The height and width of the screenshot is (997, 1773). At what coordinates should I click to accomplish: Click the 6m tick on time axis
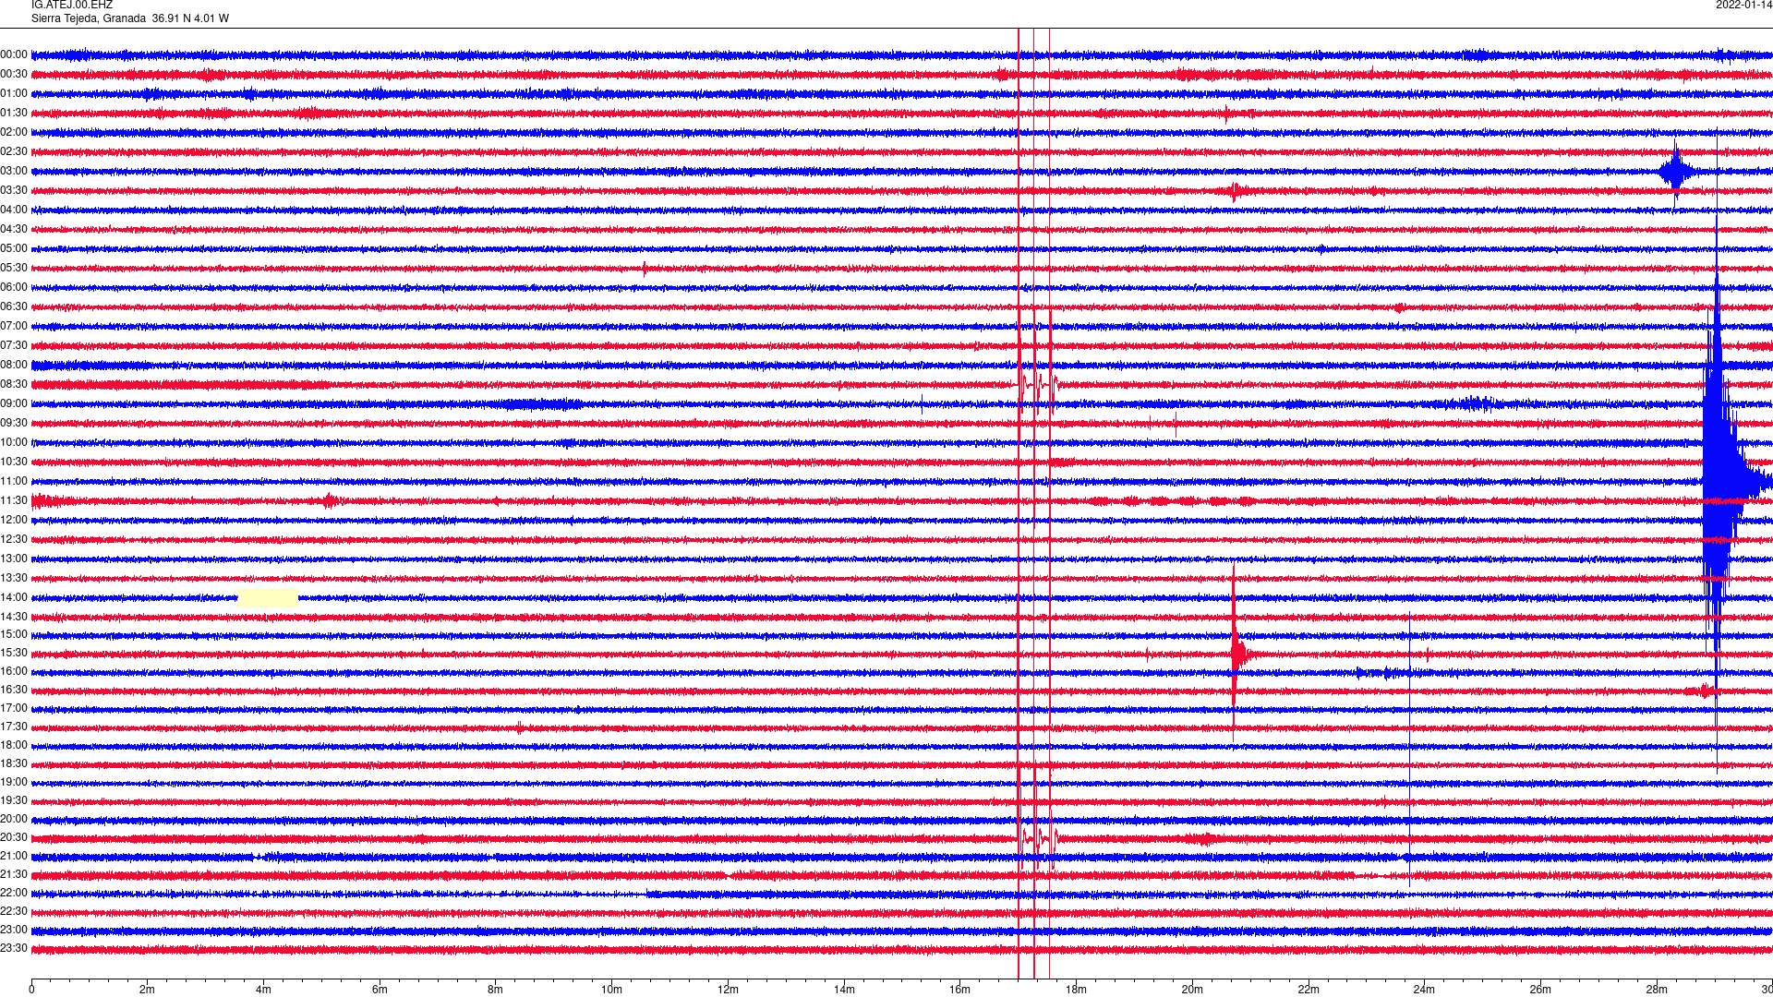coord(380,990)
